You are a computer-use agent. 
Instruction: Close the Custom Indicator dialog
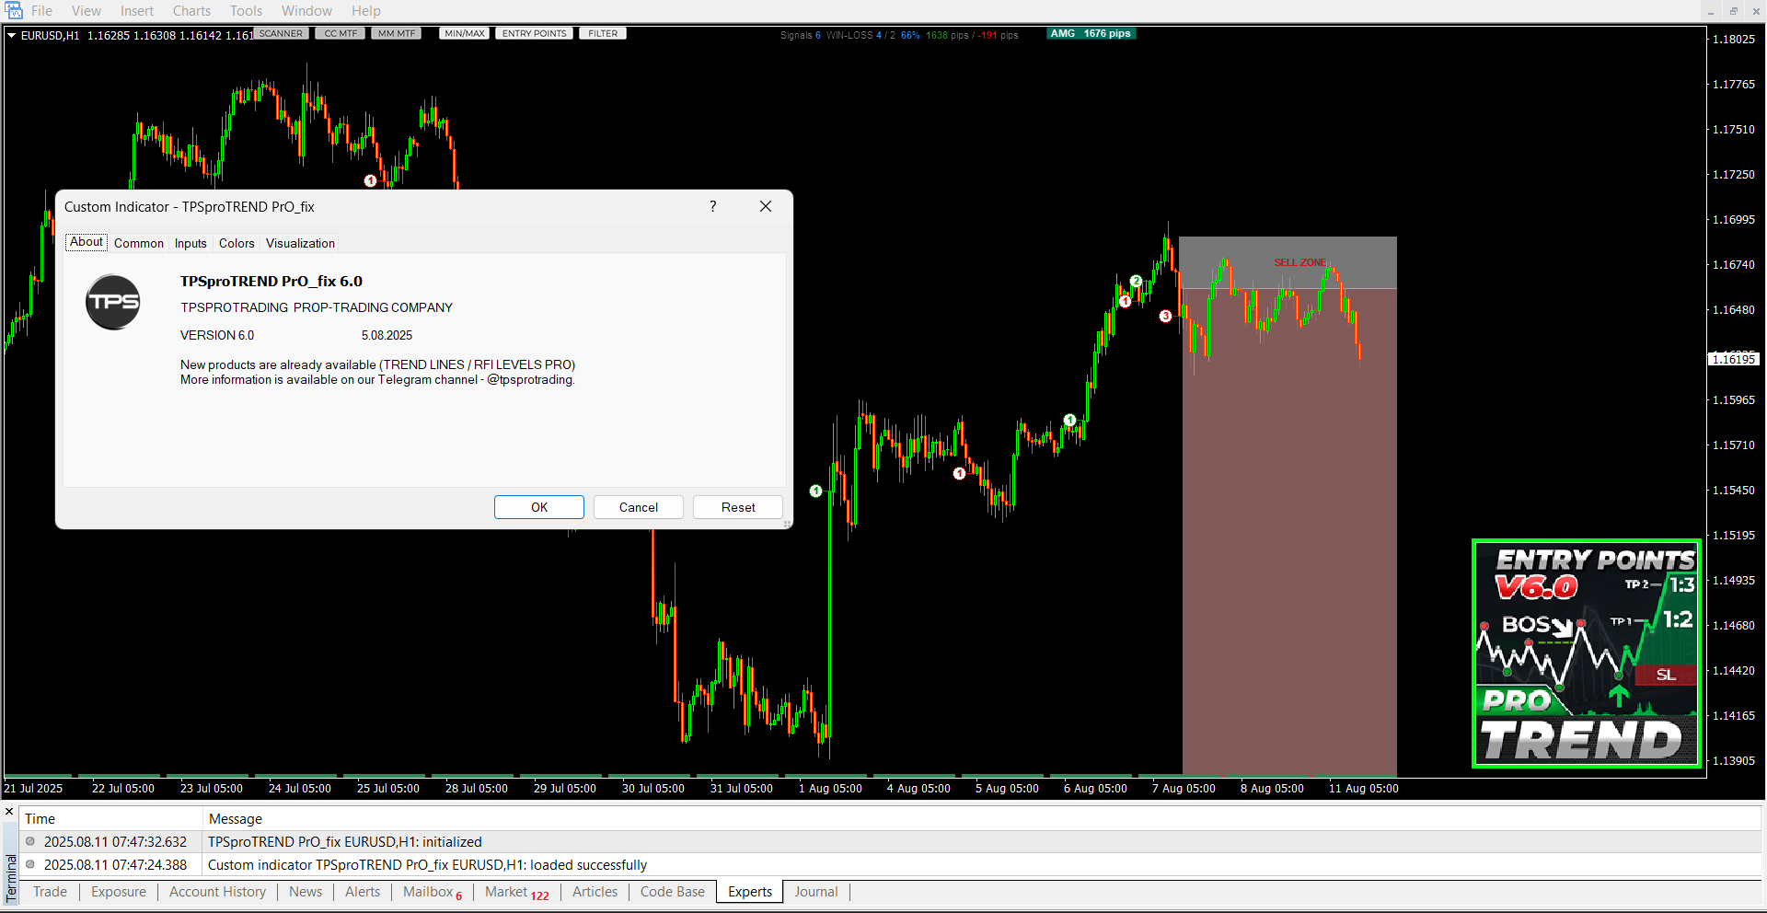click(x=766, y=206)
